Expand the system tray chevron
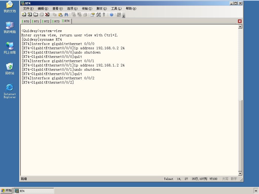 256,191
